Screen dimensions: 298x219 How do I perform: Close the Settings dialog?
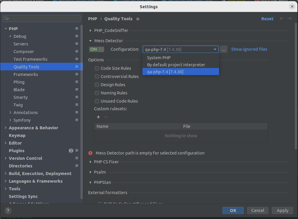(x=292, y=6)
